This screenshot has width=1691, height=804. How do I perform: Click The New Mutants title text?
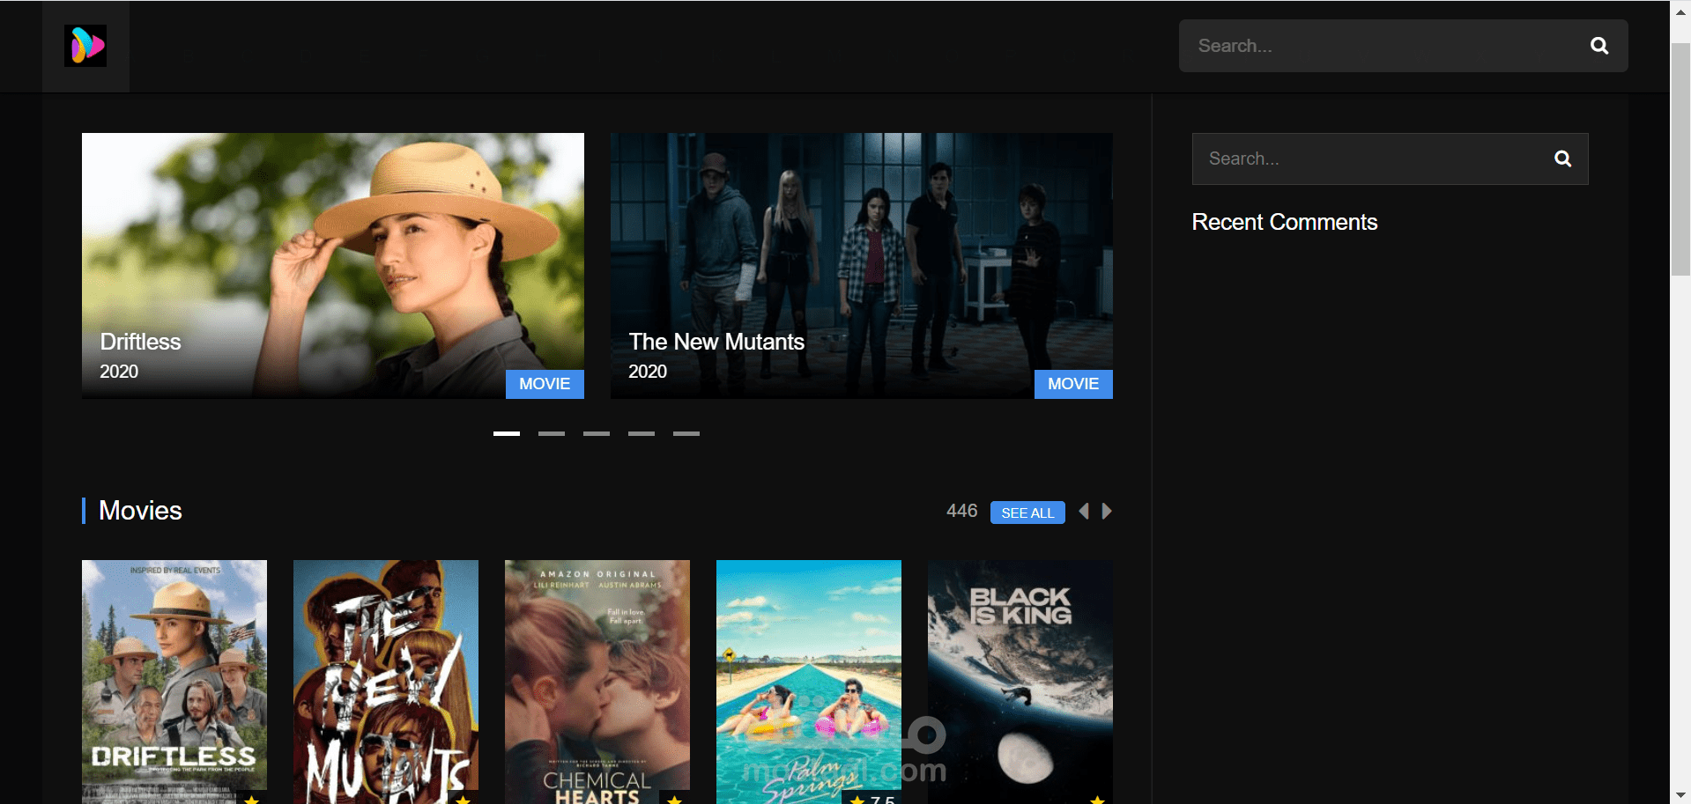[x=716, y=342]
